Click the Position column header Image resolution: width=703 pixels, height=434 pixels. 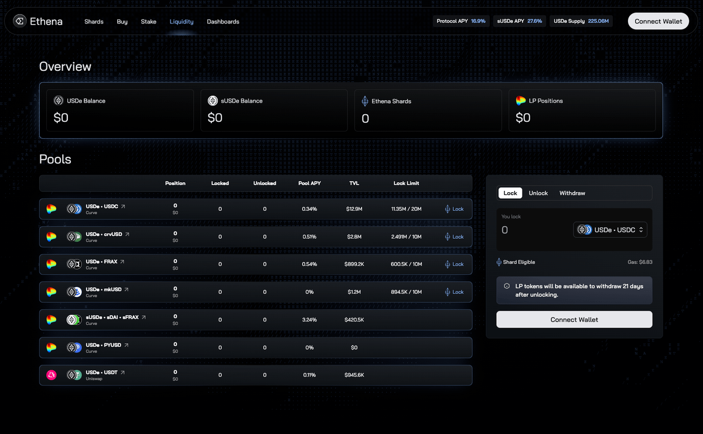coord(175,183)
